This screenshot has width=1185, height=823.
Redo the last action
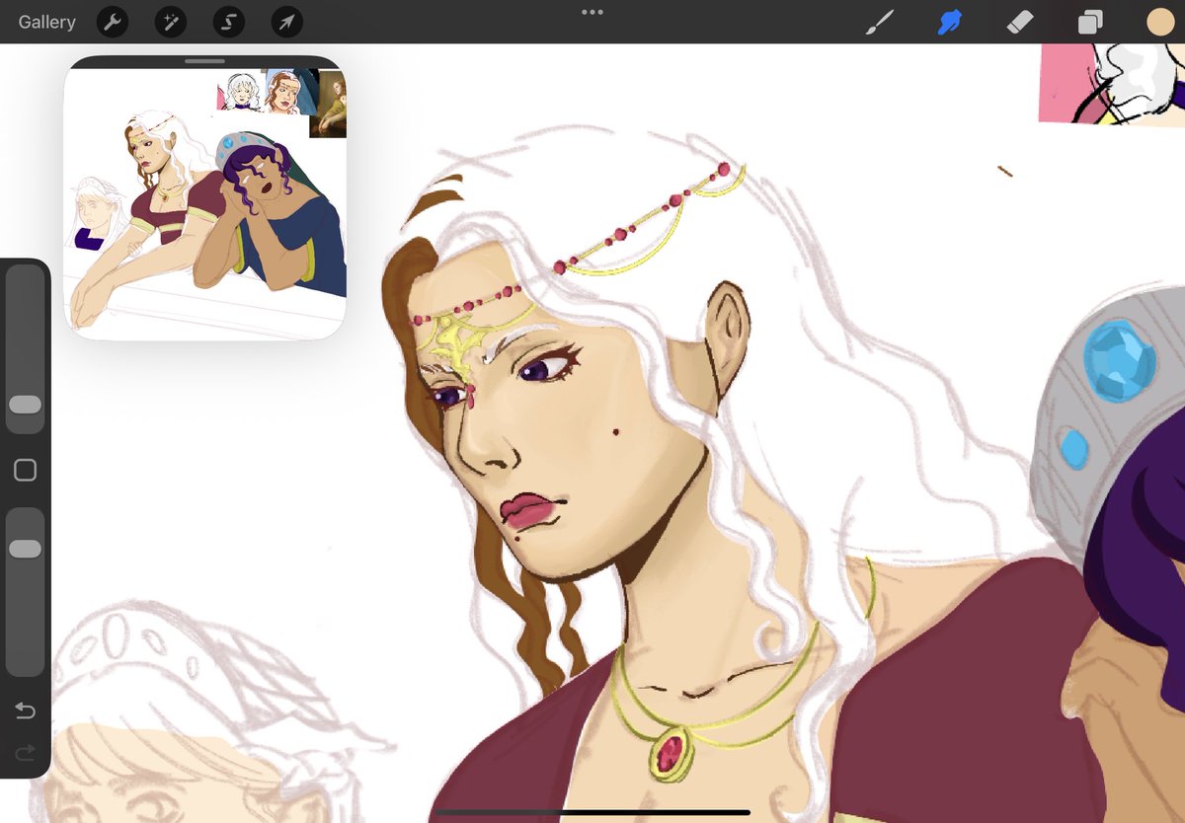25,754
